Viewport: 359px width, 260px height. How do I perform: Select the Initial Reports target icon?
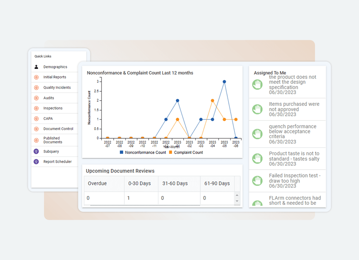tap(36, 77)
